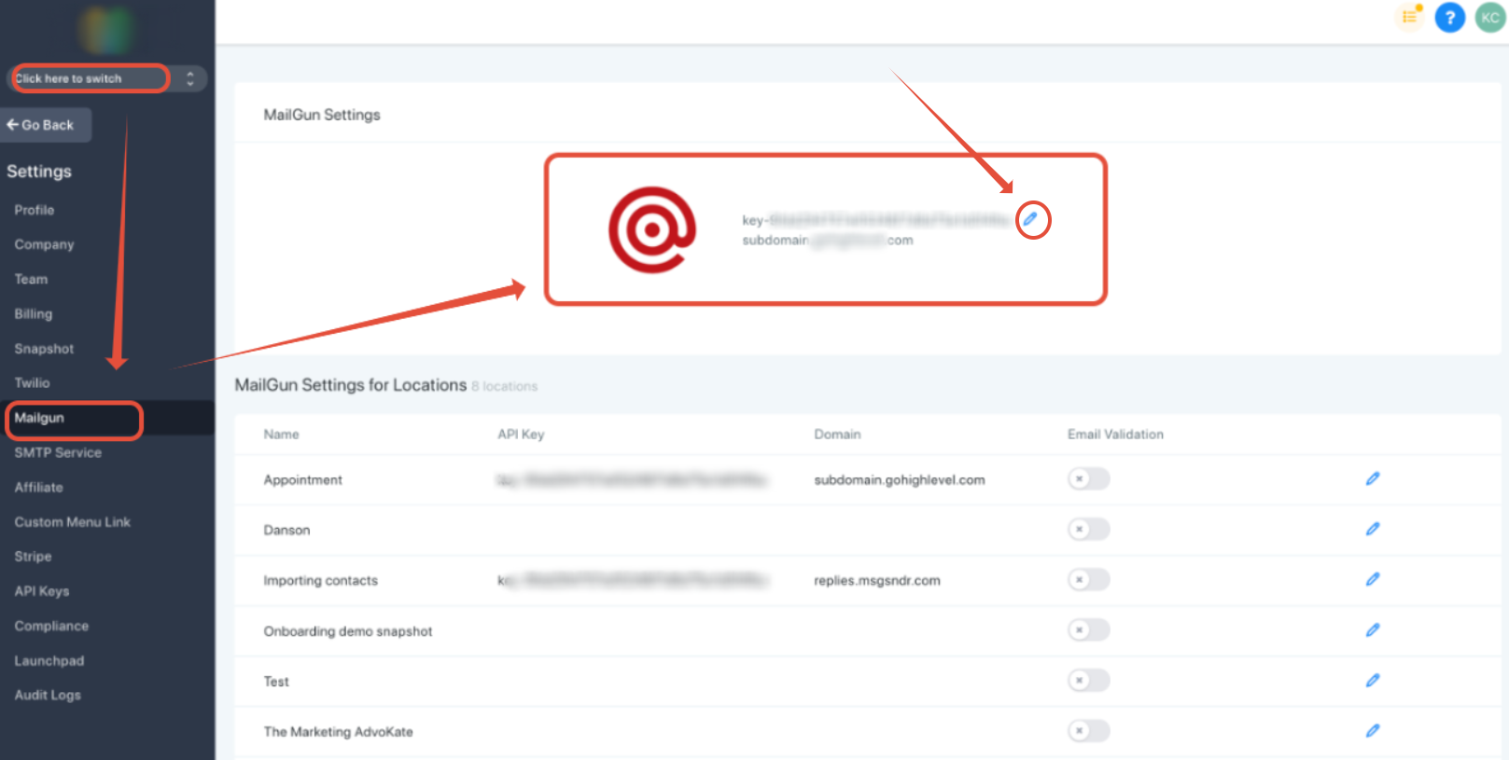1509x760 pixels.
Task: Open Audit Logs in the sidebar
Action: (48, 695)
